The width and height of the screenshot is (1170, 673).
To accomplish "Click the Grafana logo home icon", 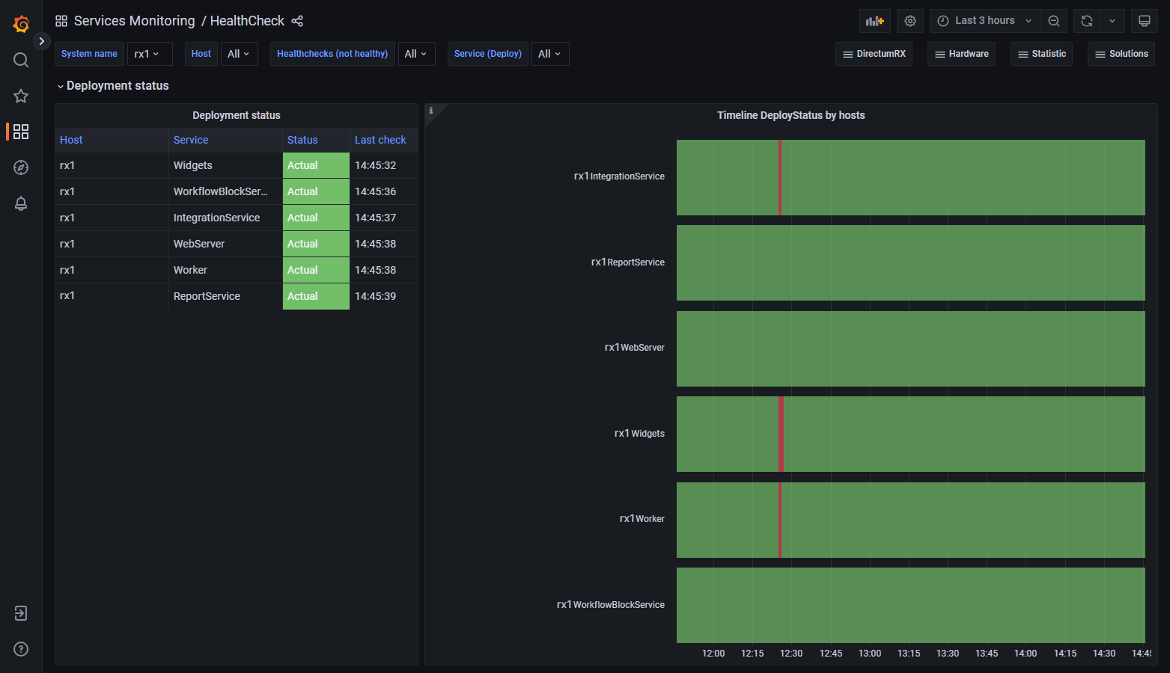I will 21,24.
